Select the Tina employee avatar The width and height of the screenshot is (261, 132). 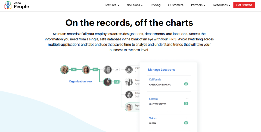(129, 95)
